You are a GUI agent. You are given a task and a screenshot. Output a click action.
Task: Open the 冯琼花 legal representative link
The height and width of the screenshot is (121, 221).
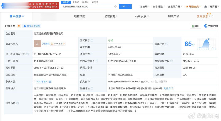pos(46,44)
